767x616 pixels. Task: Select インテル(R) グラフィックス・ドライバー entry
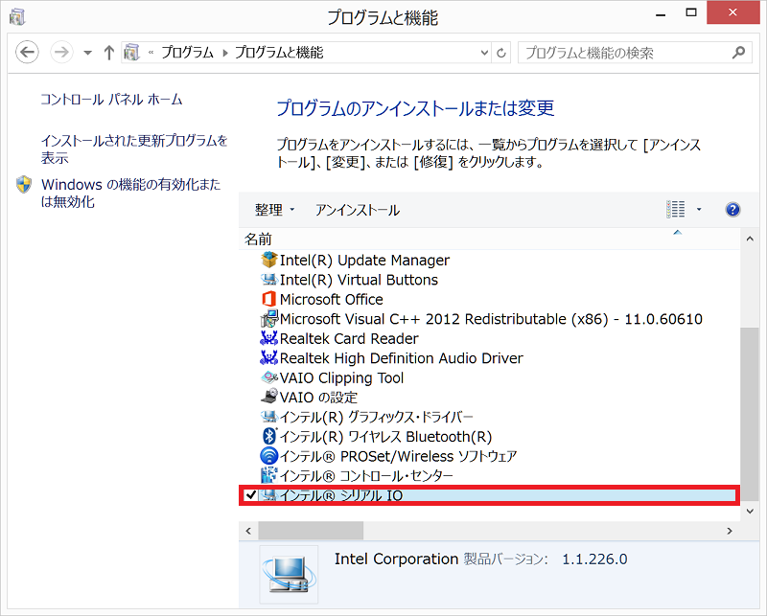pos(376,417)
